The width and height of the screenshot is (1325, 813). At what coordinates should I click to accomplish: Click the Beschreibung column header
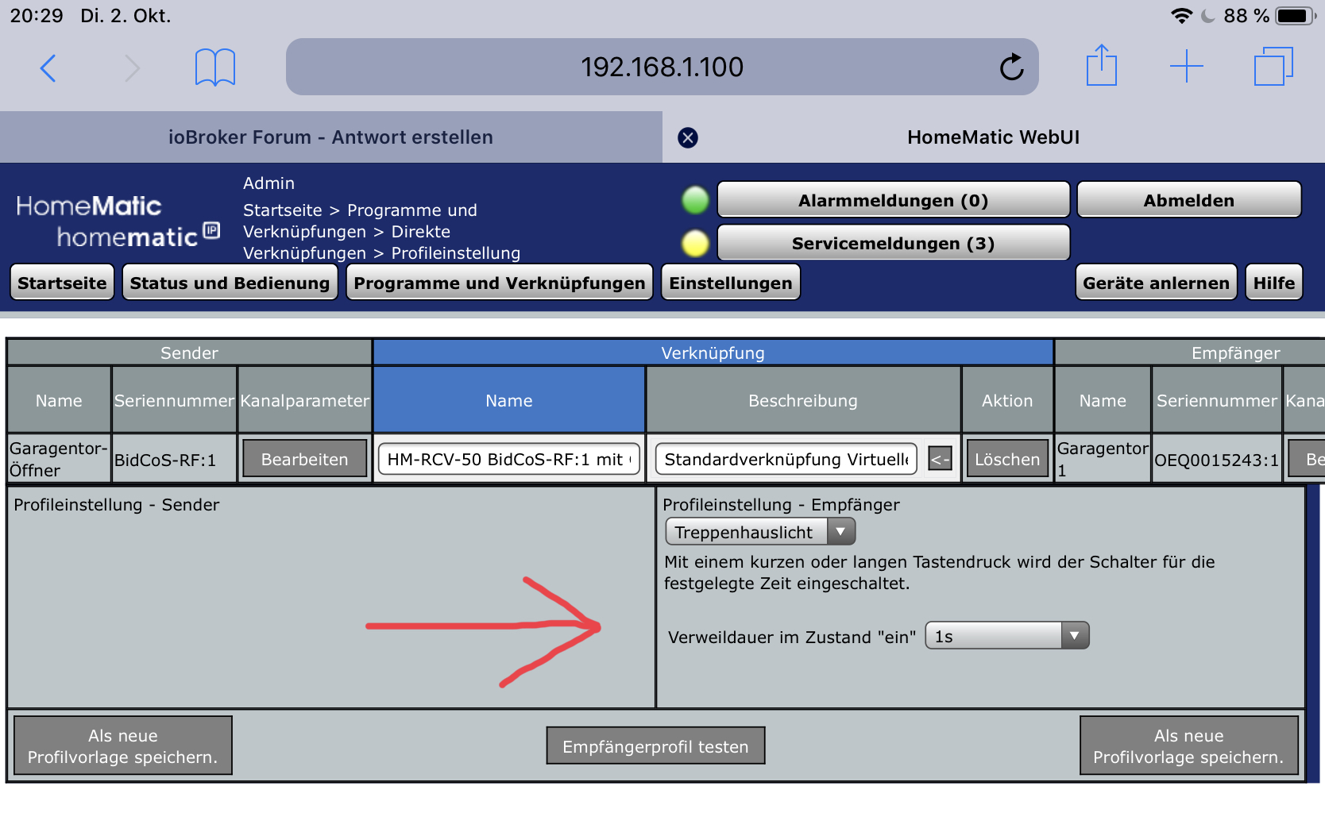click(803, 401)
